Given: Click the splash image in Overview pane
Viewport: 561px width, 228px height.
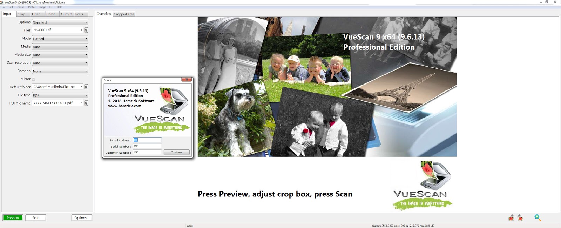Looking at the screenshot, I should [327, 87].
